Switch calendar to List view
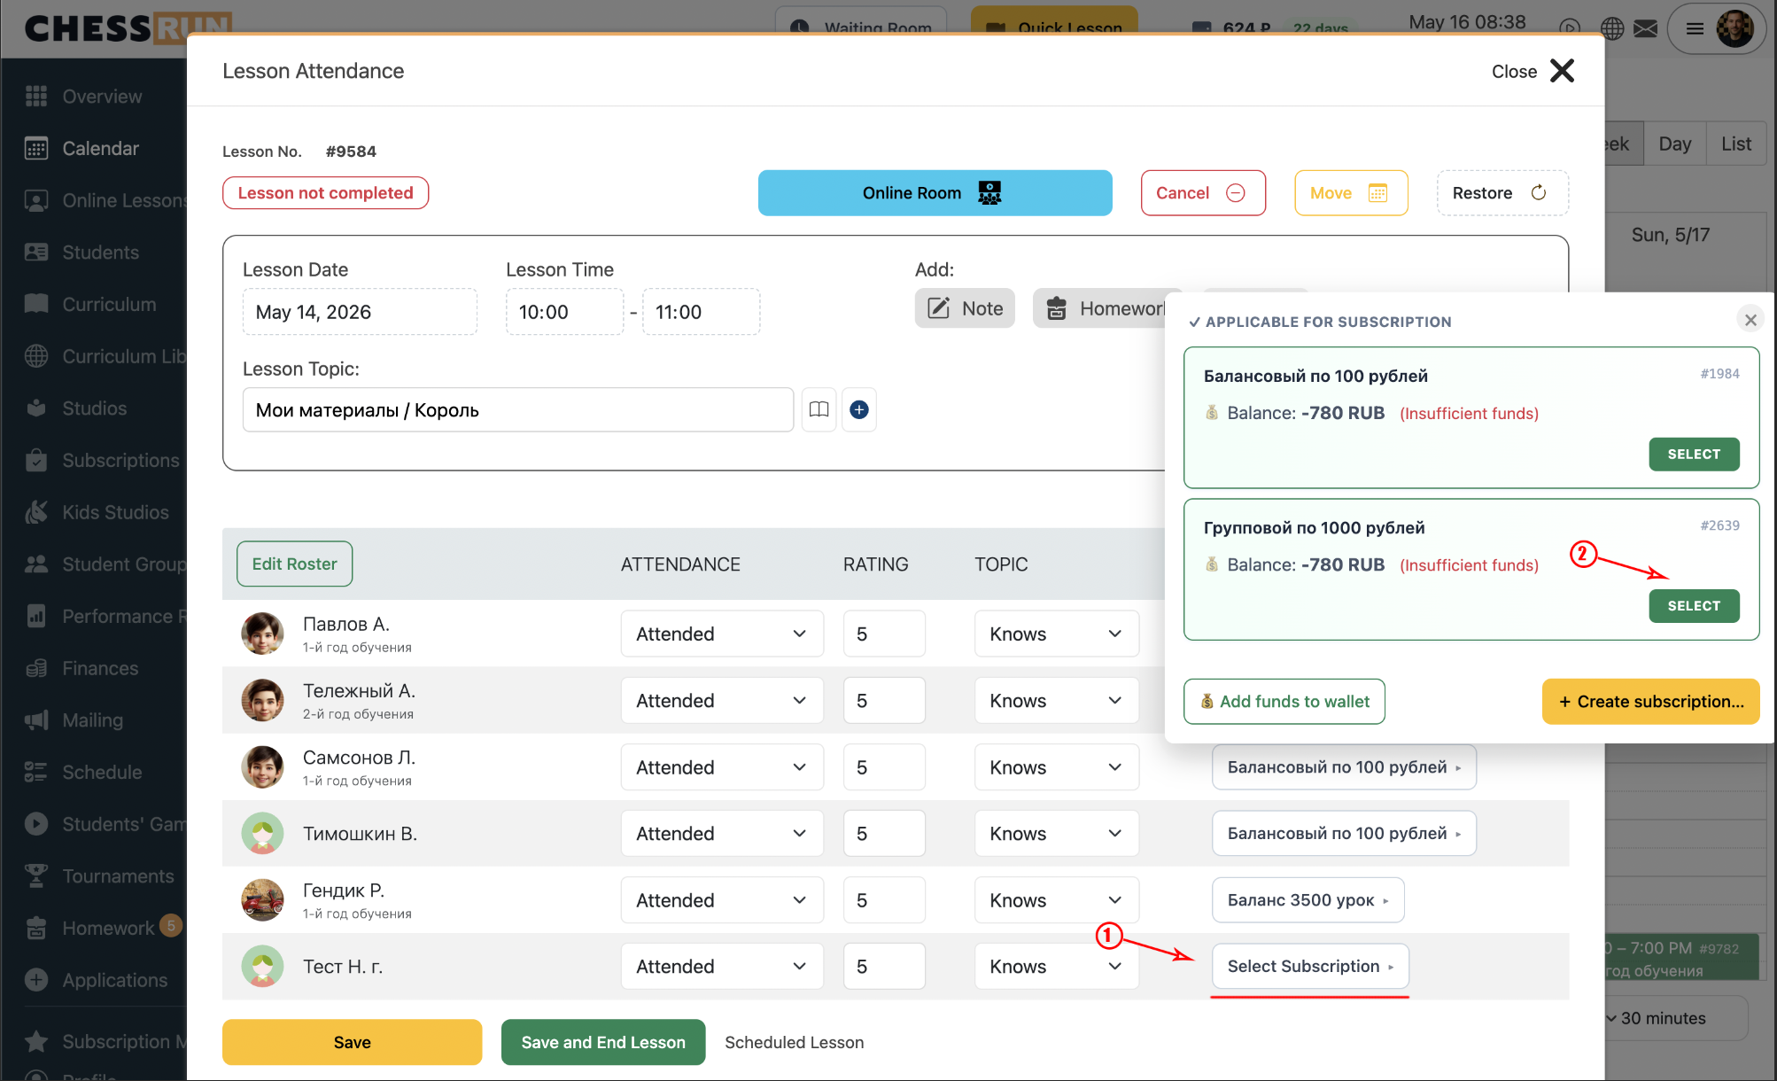 coord(1736,144)
